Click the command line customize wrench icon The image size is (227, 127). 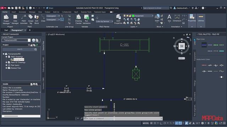82,119
